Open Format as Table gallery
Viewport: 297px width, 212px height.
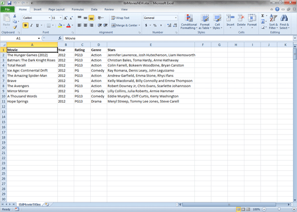click(x=205, y=22)
